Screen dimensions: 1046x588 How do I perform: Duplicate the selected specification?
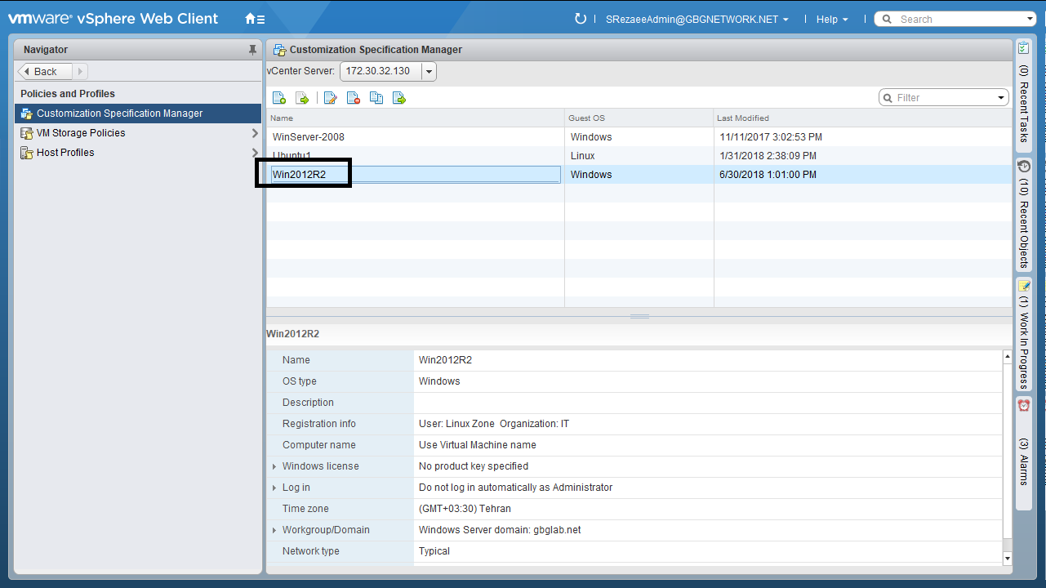376,98
